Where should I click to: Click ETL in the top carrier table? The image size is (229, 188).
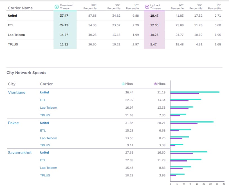11,25
